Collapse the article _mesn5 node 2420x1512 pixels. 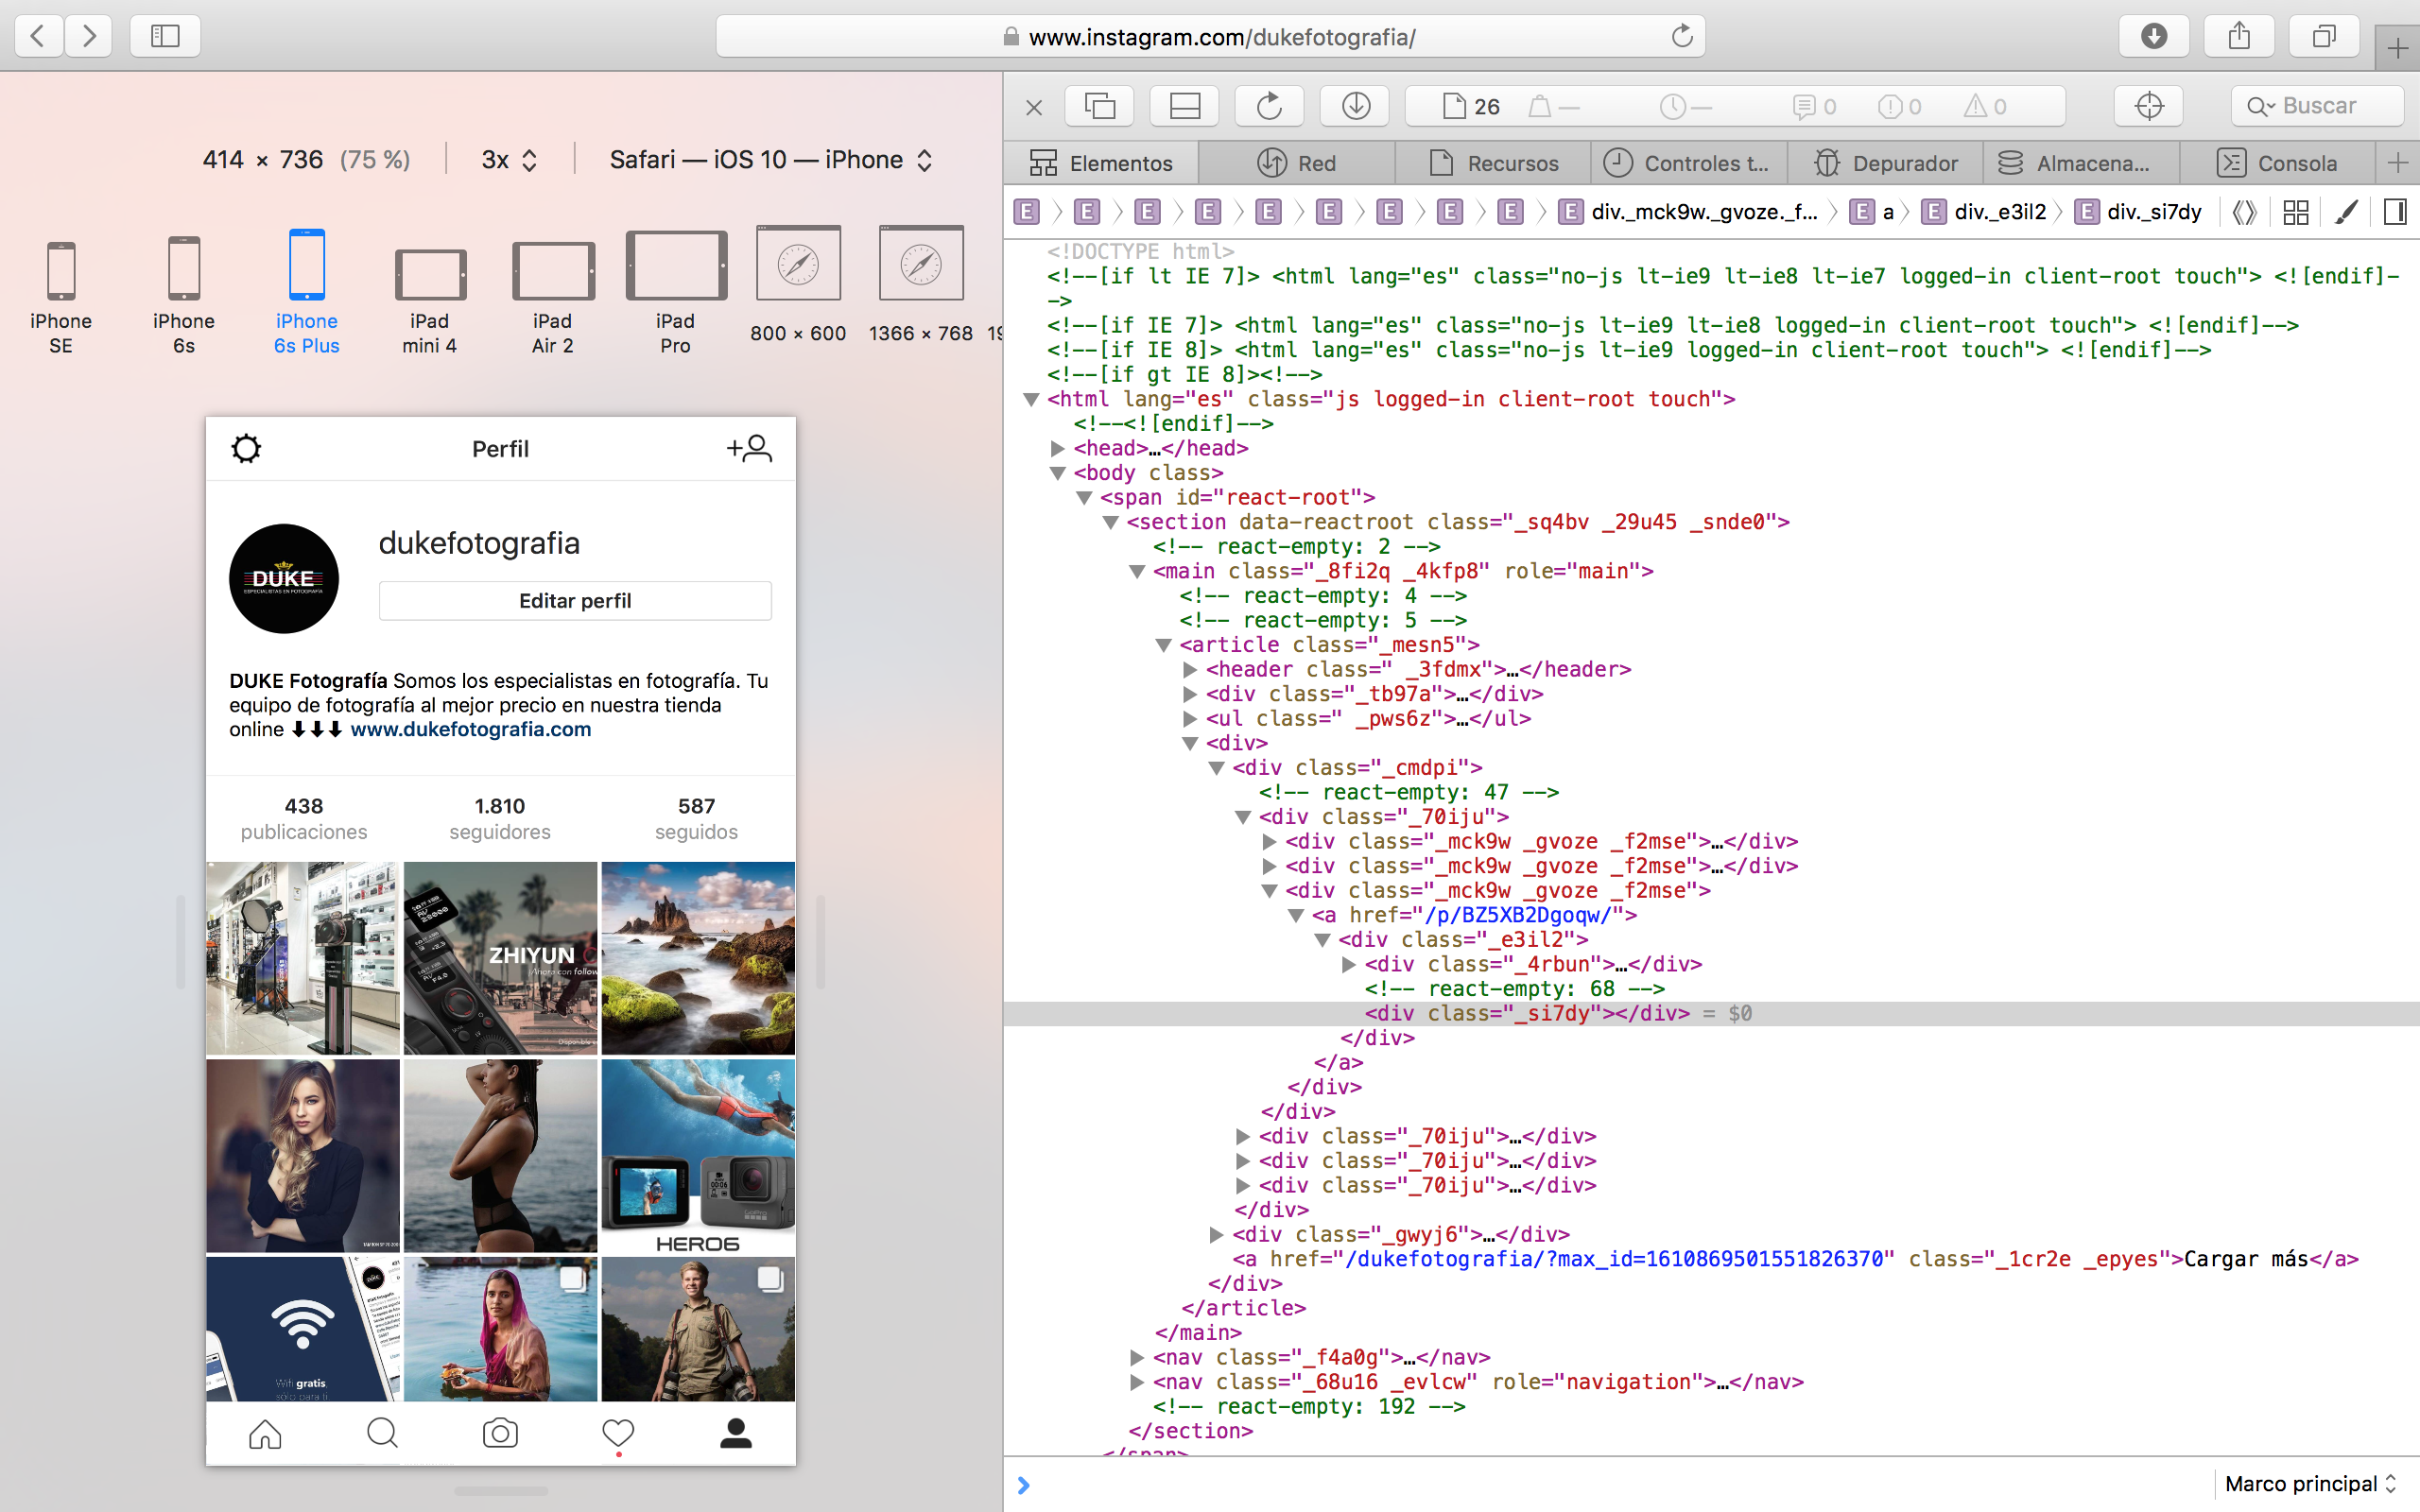coord(1163,646)
